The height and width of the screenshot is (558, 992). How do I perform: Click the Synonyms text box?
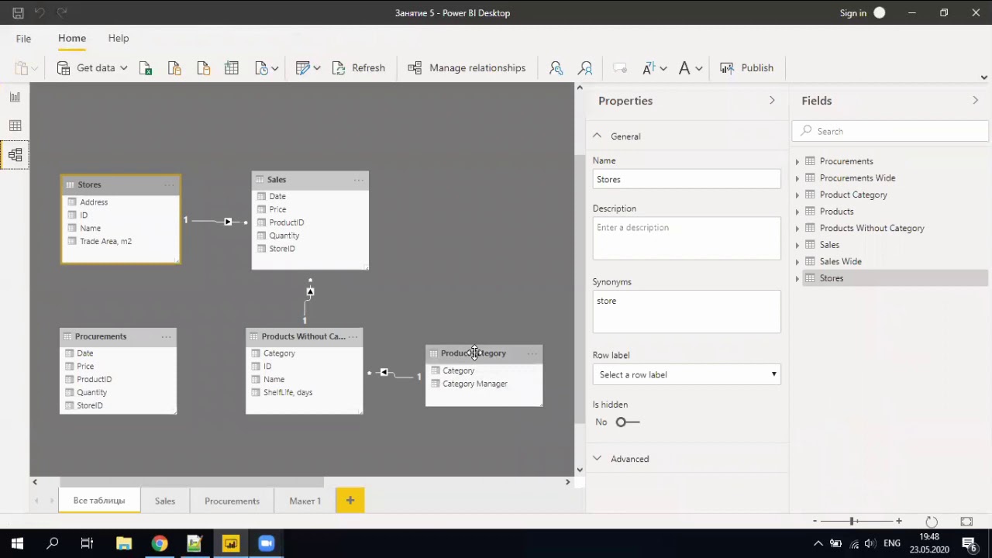pyautogui.click(x=687, y=312)
